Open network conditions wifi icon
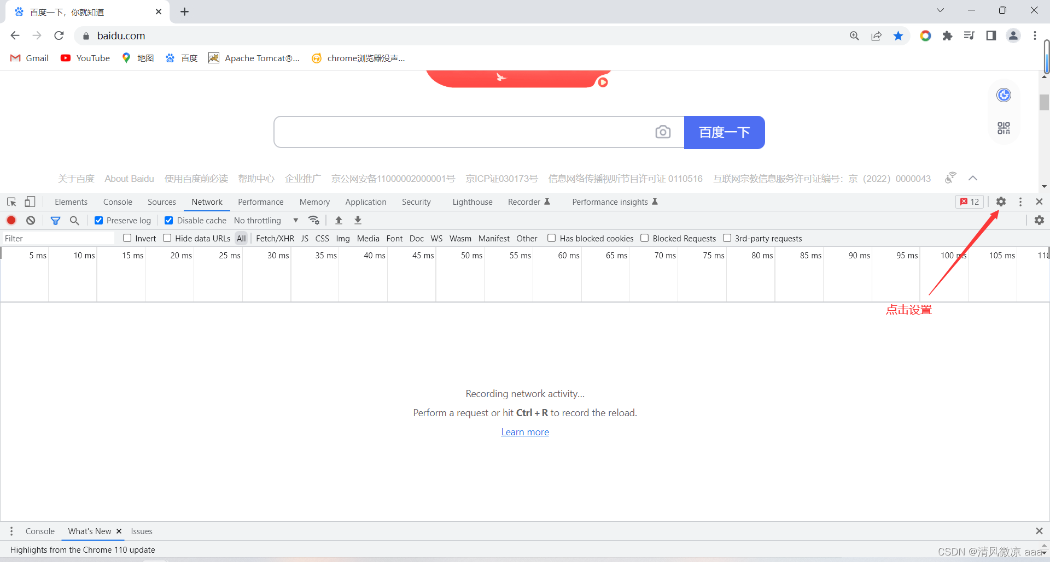The width and height of the screenshot is (1050, 562). coord(314,220)
